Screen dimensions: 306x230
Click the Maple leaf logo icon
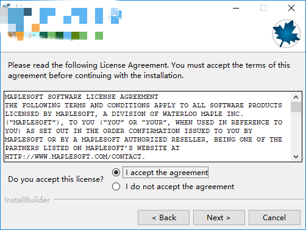click(x=286, y=34)
